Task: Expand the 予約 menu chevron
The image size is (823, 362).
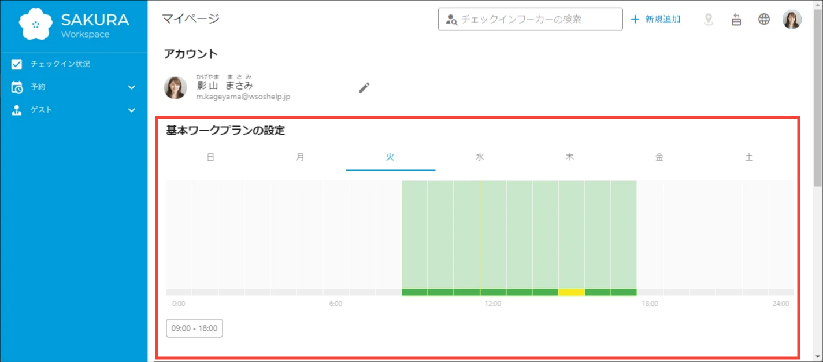Action: pos(132,87)
